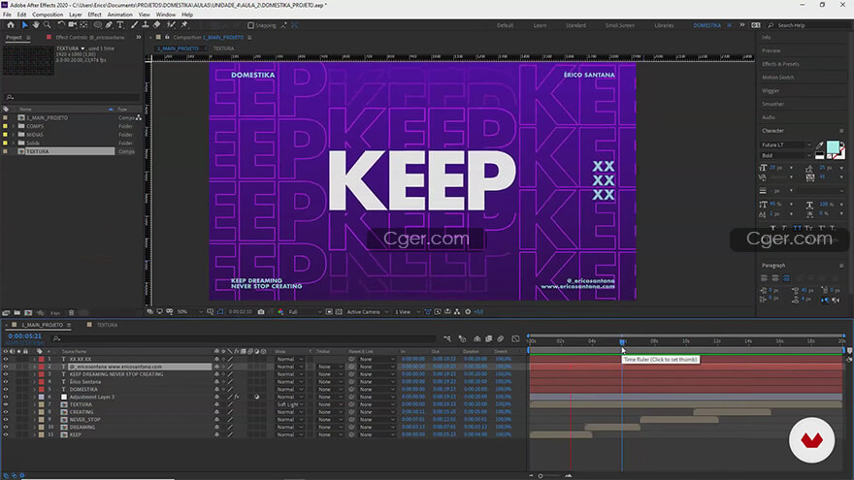
Task: Expand the COMPS folder in the Project panel
Action: pos(13,126)
